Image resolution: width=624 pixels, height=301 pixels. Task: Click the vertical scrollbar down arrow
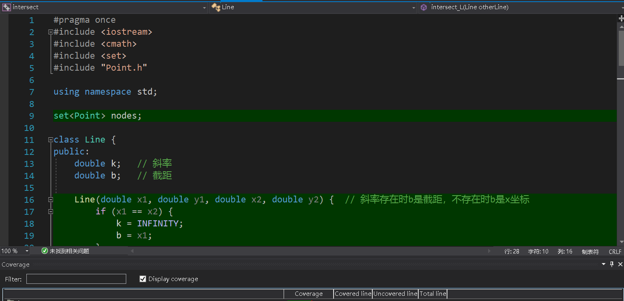click(621, 242)
